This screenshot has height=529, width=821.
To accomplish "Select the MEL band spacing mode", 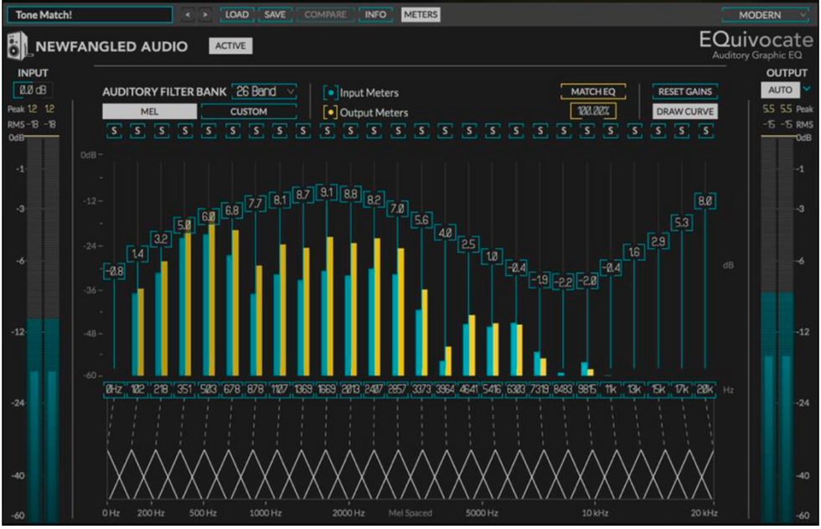I will pos(149,111).
